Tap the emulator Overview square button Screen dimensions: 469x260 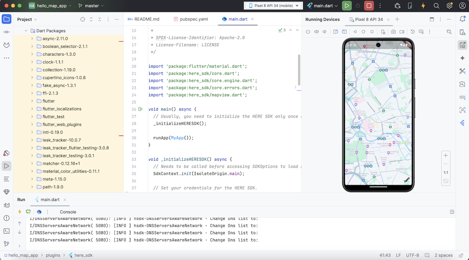pos(372,32)
